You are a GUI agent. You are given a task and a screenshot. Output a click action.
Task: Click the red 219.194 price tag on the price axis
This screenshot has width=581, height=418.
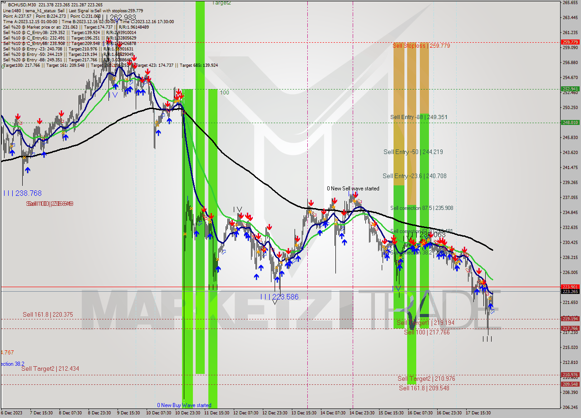(x=570, y=319)
